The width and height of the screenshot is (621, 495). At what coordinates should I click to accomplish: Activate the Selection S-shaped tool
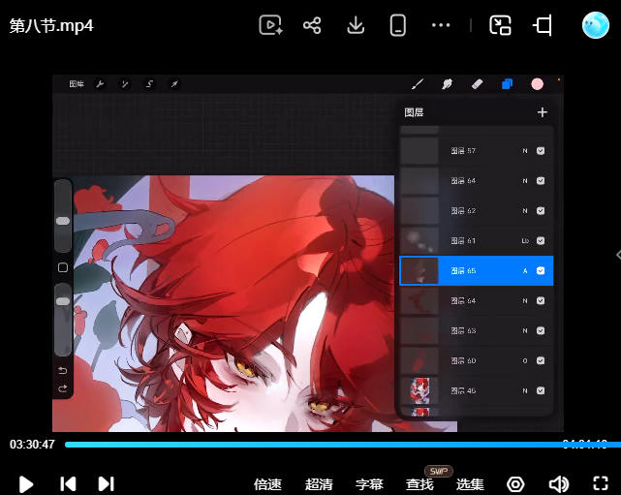click(149, 84)
